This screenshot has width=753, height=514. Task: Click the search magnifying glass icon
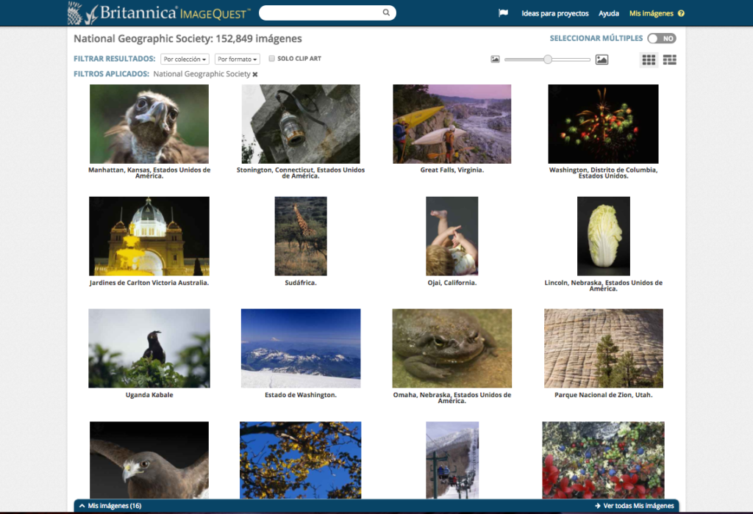click(385, 12)
